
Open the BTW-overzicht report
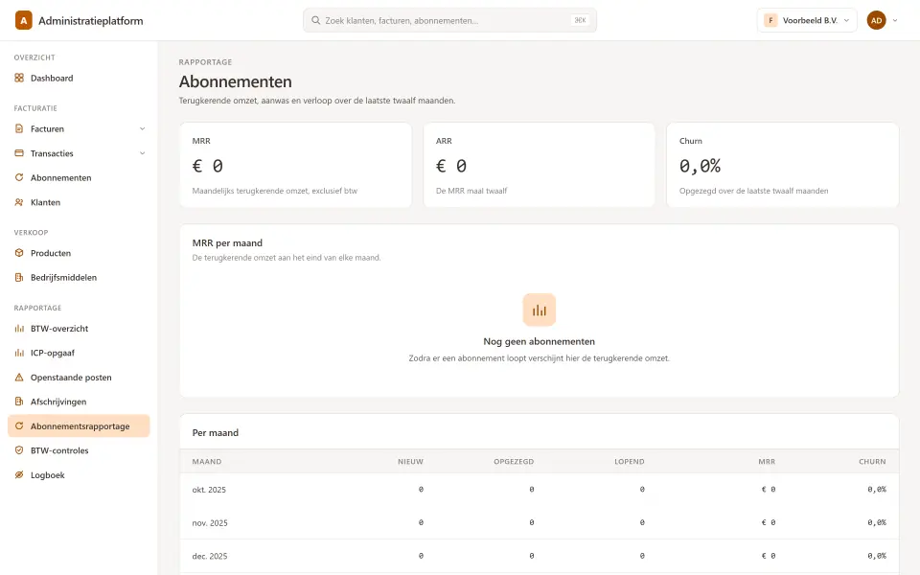[79, 329]
